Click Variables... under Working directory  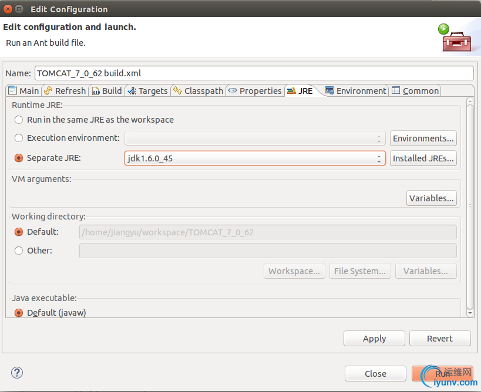pyautogui.click(x=426, y=271)
